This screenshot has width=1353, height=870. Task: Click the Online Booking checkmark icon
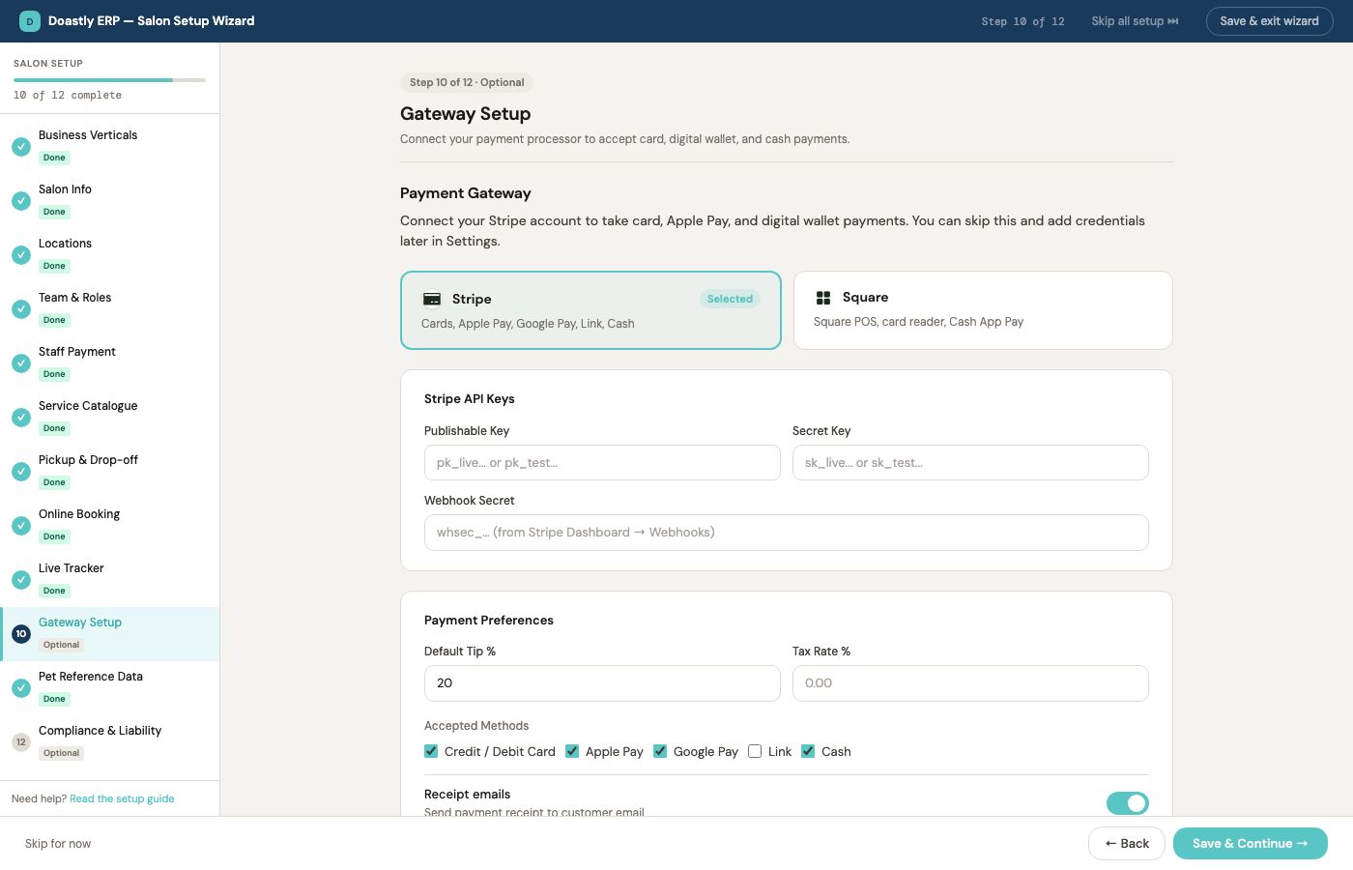[x=21, y=526]
